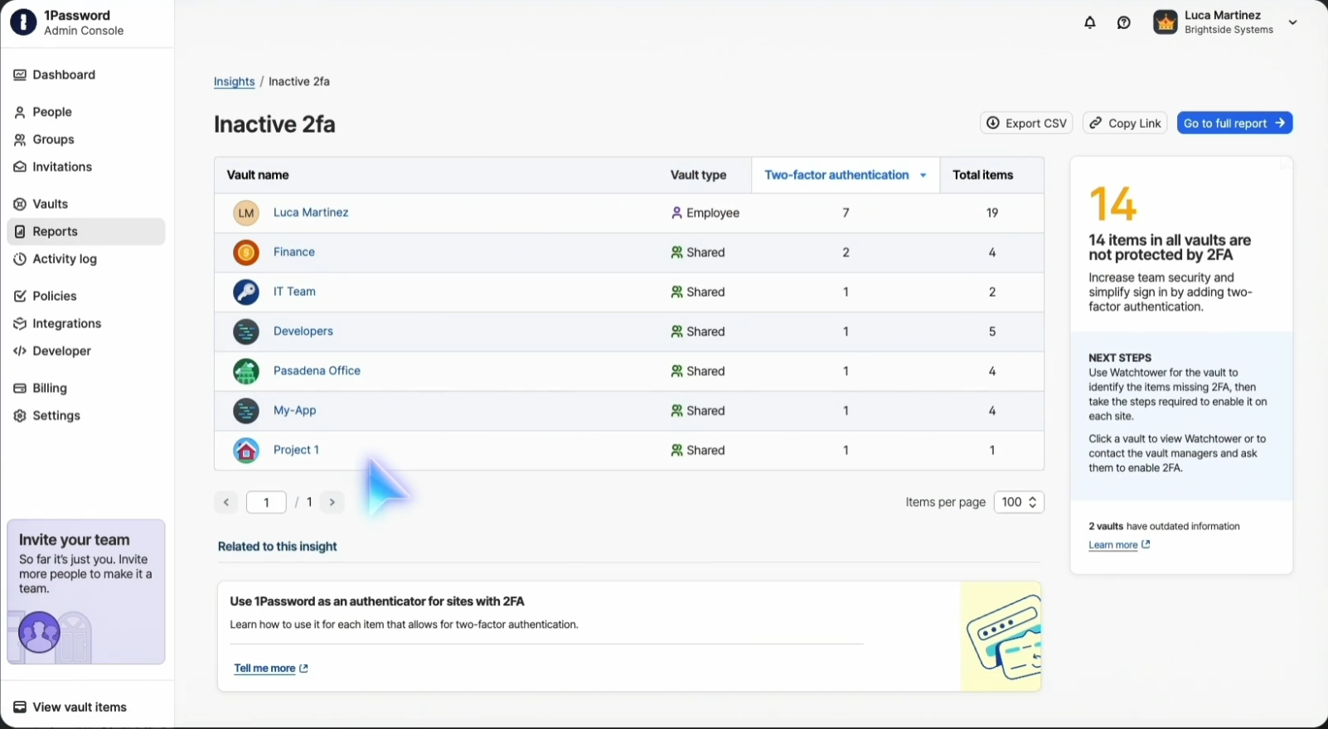Click the Finance vault coin icon
1328x729 pixels.
coord(246,253)
